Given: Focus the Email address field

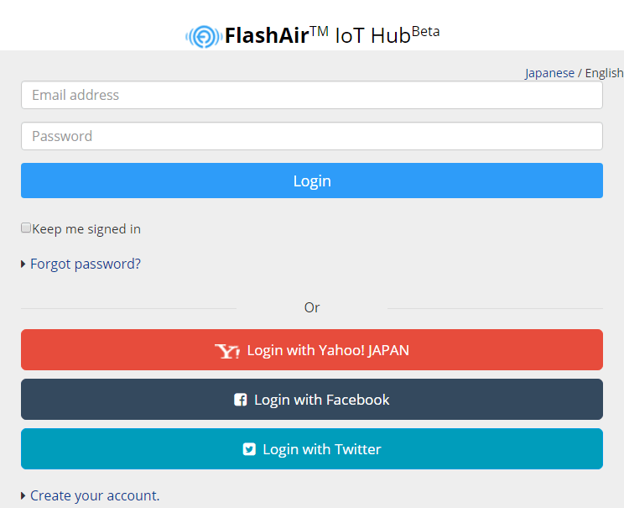Looking at the screenshot, I should coord(312,95).
